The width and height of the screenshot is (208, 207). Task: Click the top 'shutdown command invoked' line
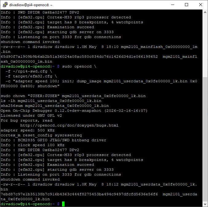pos(30,42)
